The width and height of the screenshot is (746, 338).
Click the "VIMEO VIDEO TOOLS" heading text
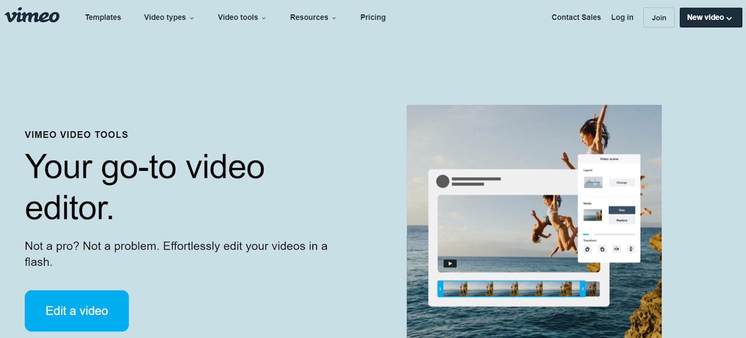(76, 135)
